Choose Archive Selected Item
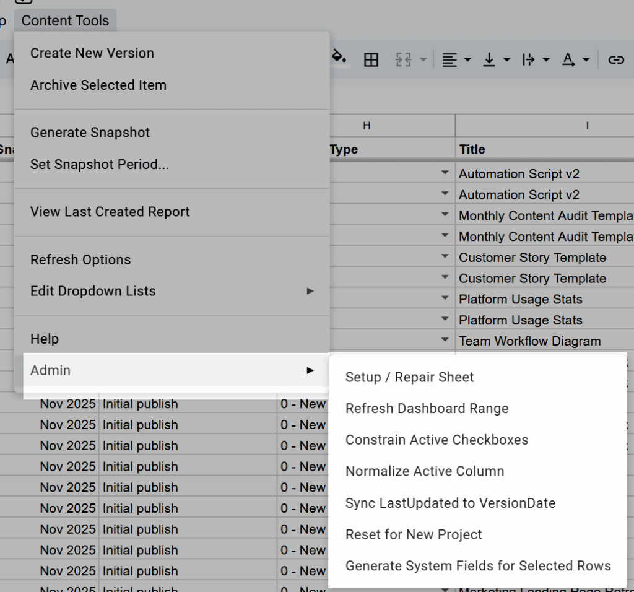 point(98,85)
